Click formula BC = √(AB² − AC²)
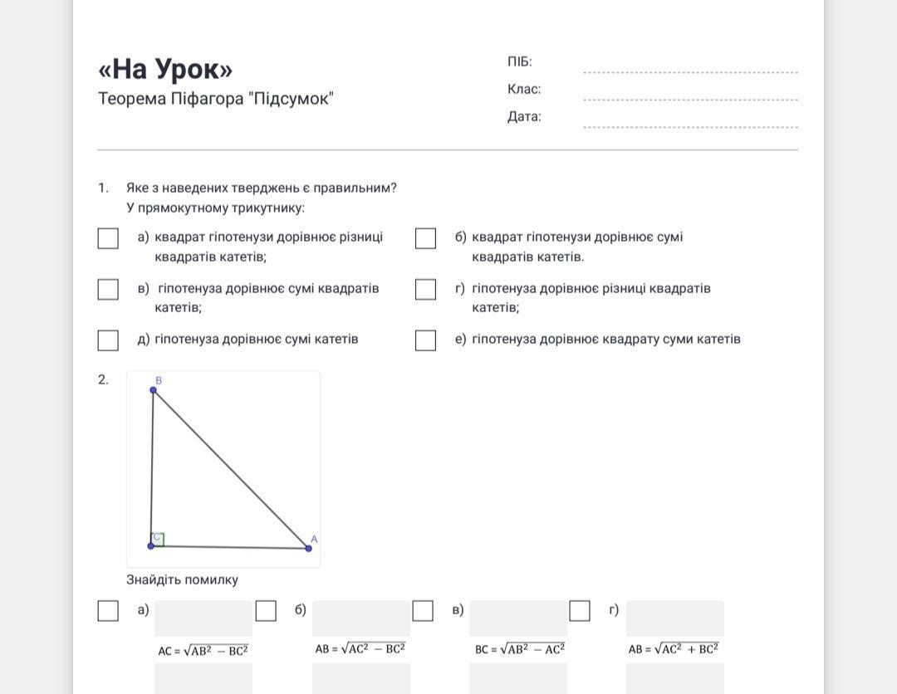The height and width of the screenshot is (694, 897). (x=520, y=649)
